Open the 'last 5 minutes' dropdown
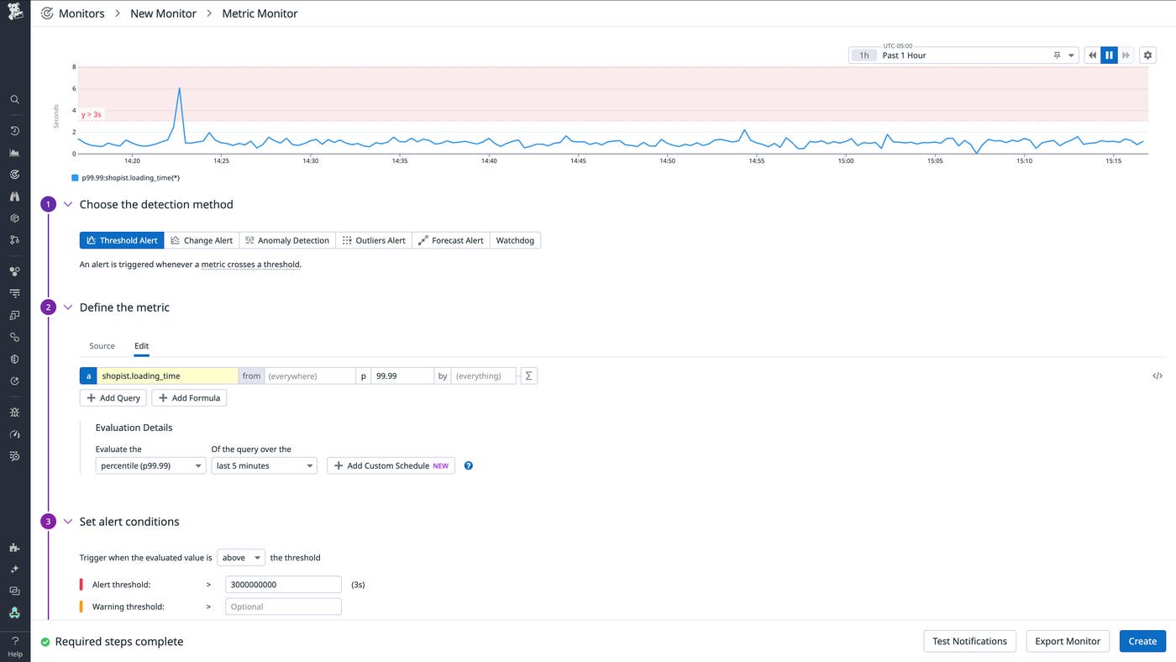 [x=264, y=465]
